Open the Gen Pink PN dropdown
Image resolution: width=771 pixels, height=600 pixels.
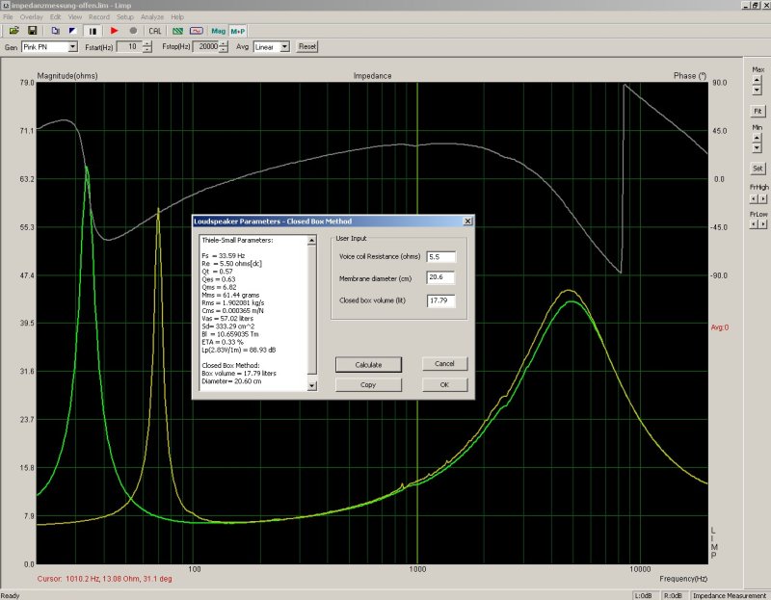tap(74, 46)
